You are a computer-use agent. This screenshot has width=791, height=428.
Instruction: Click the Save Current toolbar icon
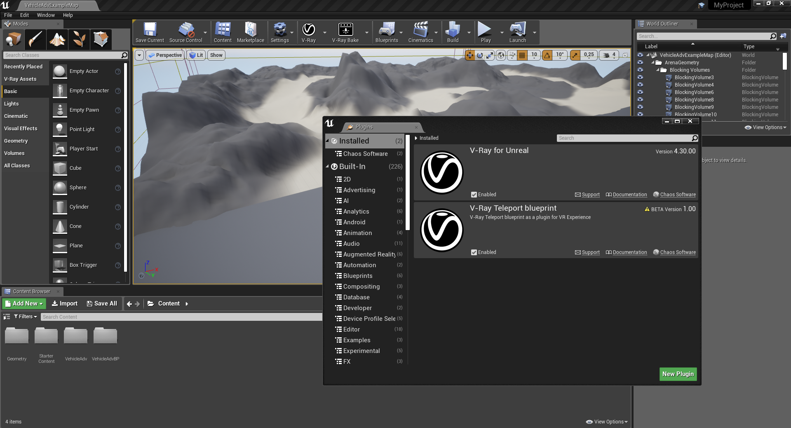coord(150,32)
